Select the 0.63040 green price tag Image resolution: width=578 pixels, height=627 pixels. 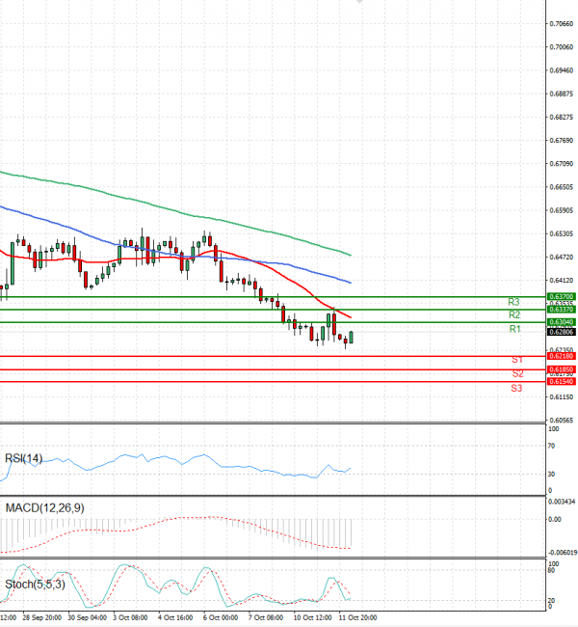pyautogui.click(x=562, y=322)
